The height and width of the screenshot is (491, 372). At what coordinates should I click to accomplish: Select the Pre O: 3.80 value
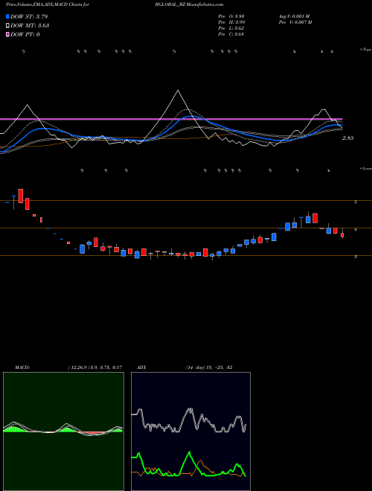tap(231, 16)
